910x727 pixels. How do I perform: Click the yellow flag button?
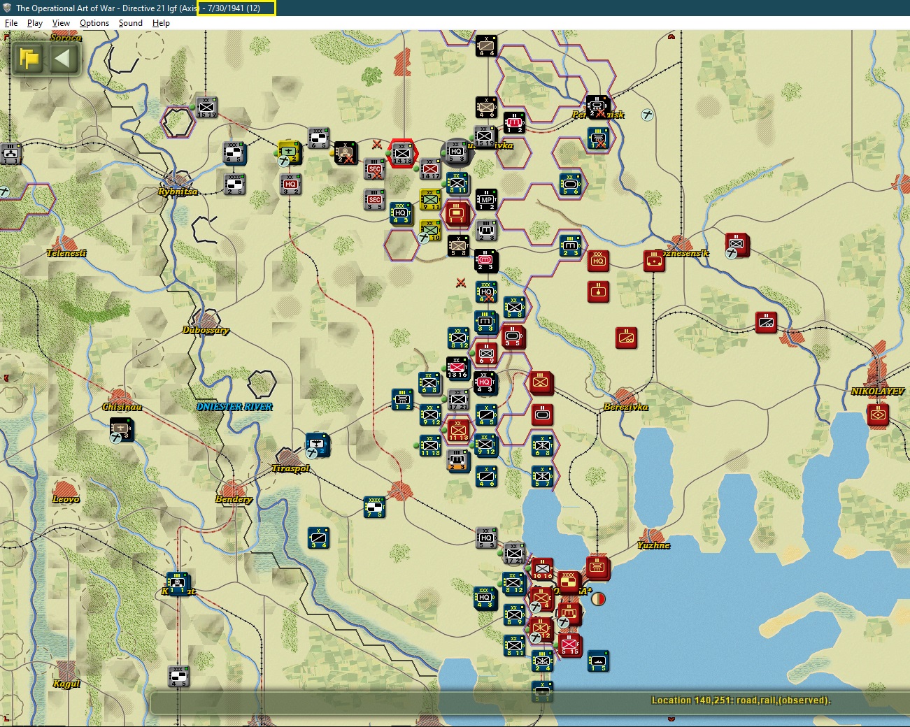click(x=29, y=58)
